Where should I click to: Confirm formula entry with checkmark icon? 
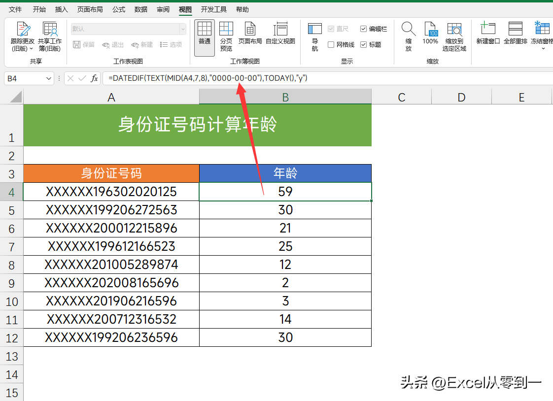(82, 78)
